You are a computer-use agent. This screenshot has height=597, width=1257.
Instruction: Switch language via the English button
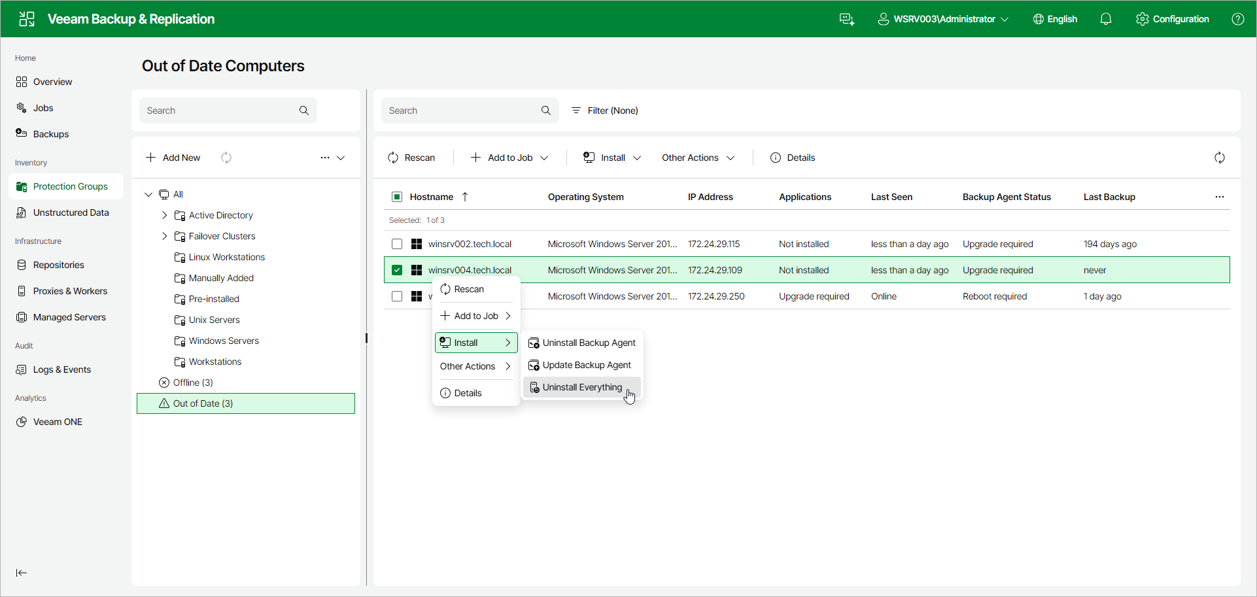pyautogui.click(x=1055, y=19)
